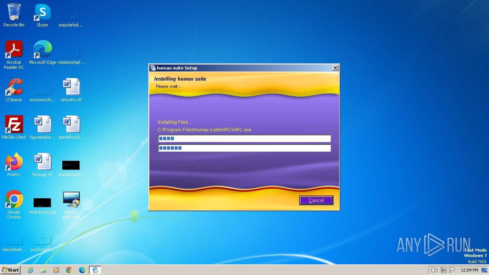Launch Firefox from the desktop
The image size is (489, 275).
pyautogui.click(x=14, y=165)
